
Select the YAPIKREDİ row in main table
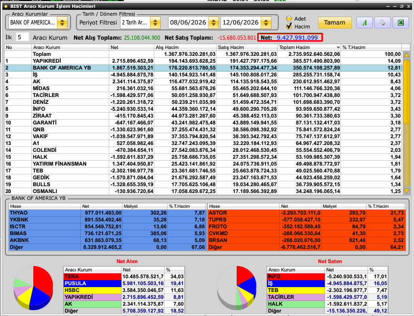(x=203, y=61)
